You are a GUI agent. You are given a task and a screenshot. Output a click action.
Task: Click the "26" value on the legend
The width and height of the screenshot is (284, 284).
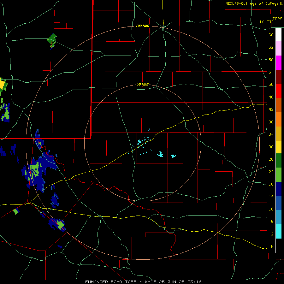point(271,159)
